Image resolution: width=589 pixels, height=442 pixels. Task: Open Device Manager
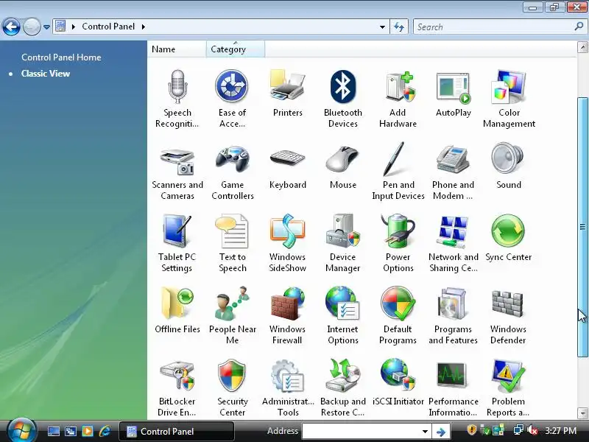(x=342, y=244)
